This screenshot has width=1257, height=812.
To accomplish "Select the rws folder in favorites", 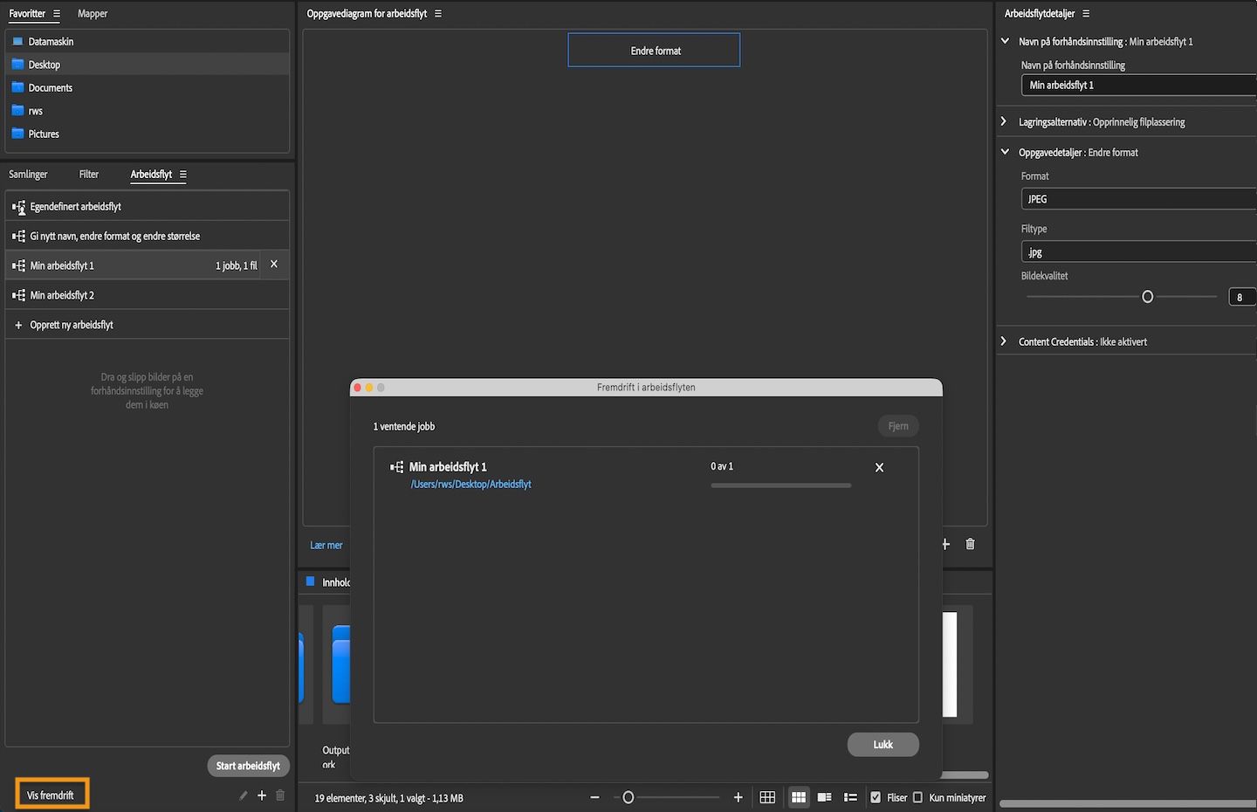I will click(x=147, y=111).
